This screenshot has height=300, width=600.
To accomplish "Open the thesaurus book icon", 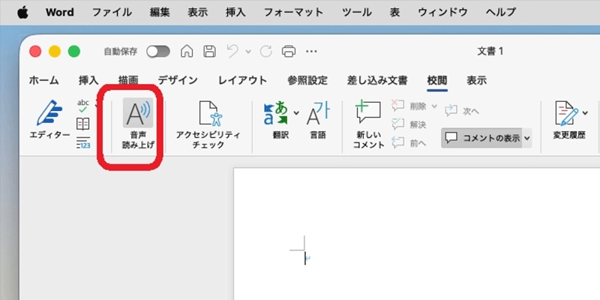I will [83, 124].
